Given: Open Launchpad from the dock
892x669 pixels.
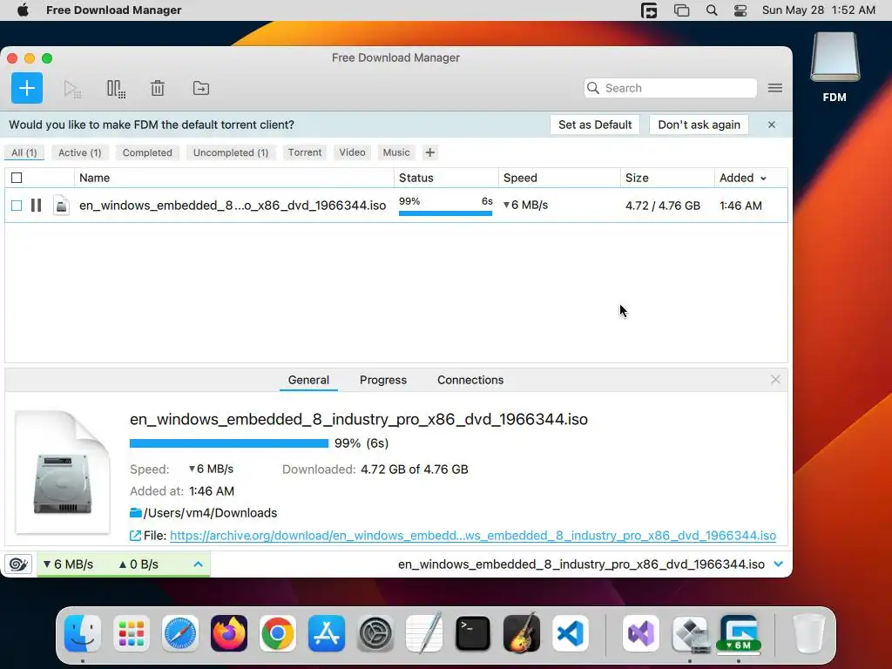Looking at the screenshot, I should click(132, 633).
